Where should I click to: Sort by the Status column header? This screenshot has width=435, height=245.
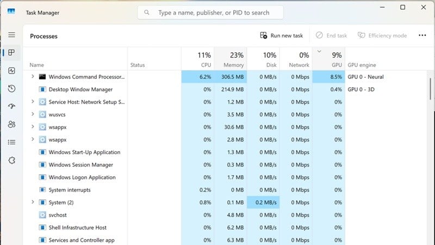[x=154, y=59]
